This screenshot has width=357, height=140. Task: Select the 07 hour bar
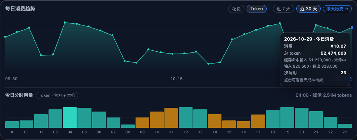click(113, 123)
